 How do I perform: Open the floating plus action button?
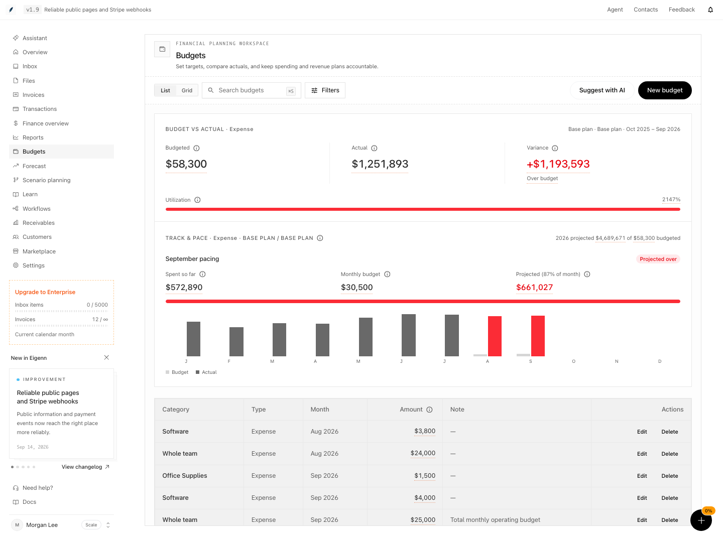[x=701, y=520]
